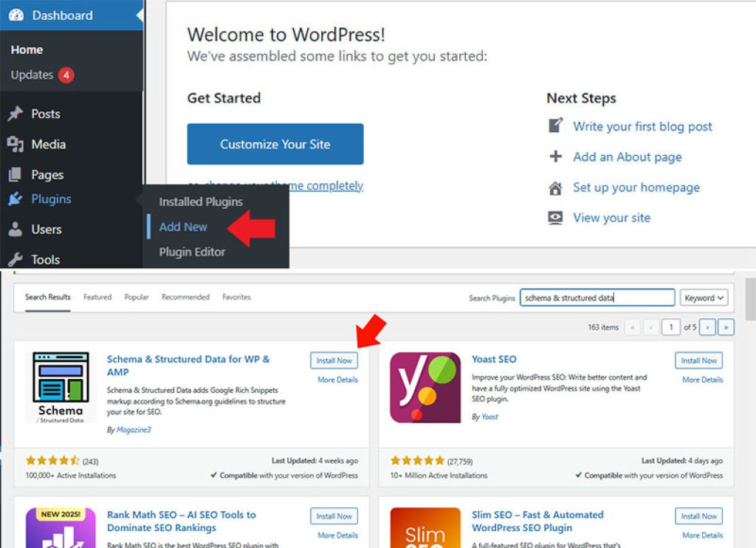Choose Add New from Plugins flyout

point(183,227)
